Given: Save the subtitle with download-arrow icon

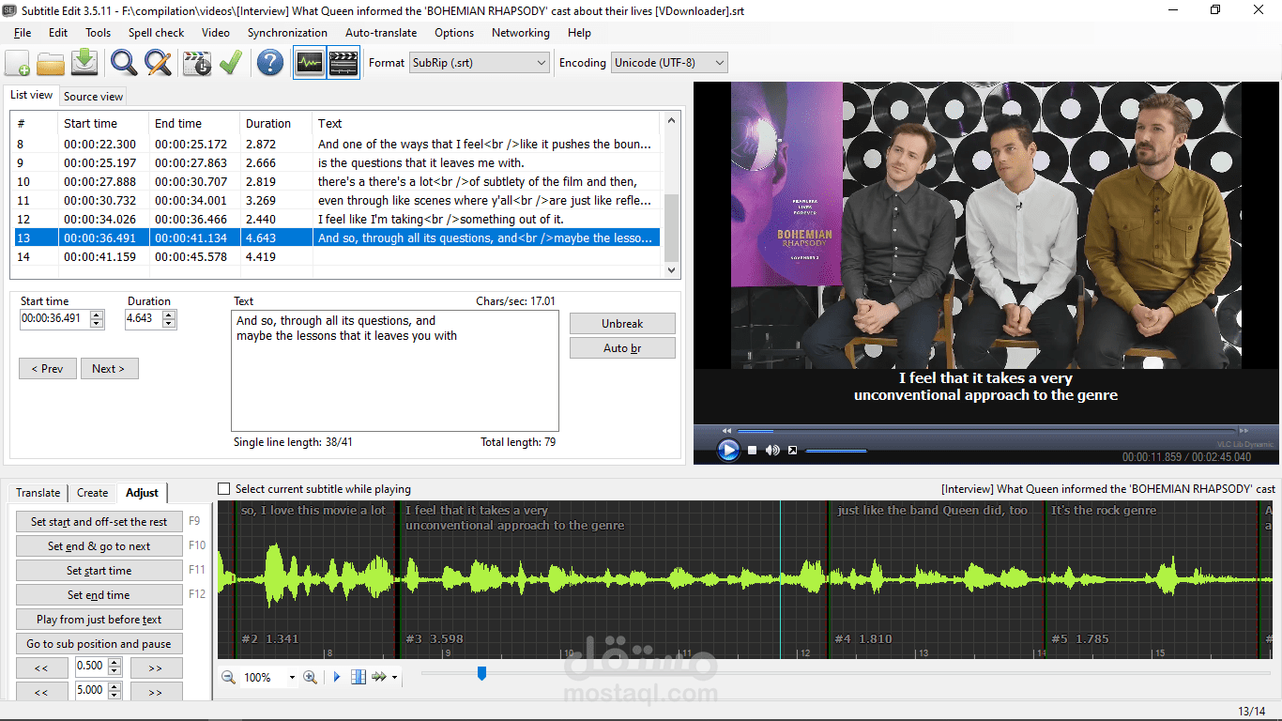Looking at the screenshot, I should [x=84, y=63].
